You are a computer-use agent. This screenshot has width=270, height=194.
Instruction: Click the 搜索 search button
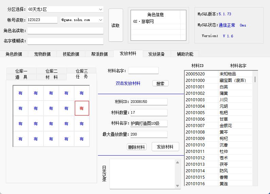point(160,83)
